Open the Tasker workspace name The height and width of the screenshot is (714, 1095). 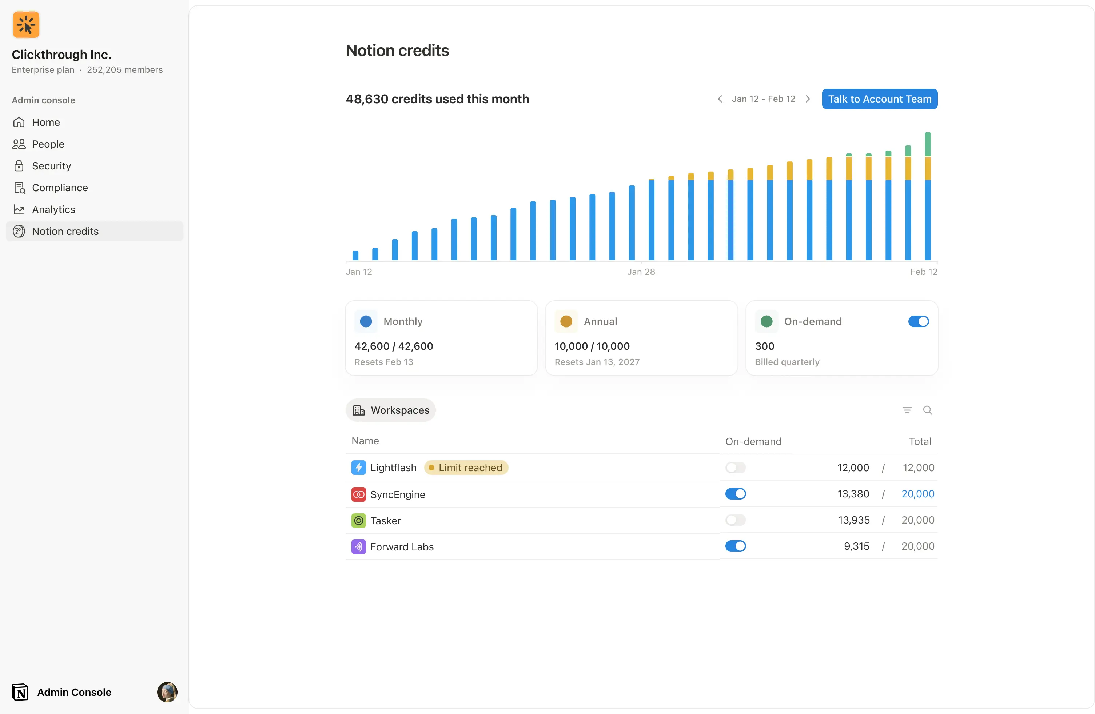[386, 521]
